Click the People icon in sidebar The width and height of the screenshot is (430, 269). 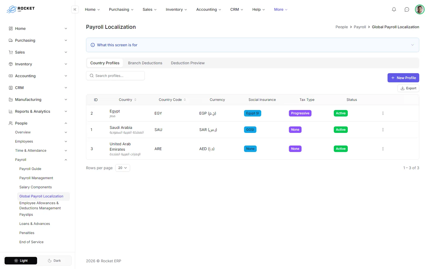click(x=11, y=123)
